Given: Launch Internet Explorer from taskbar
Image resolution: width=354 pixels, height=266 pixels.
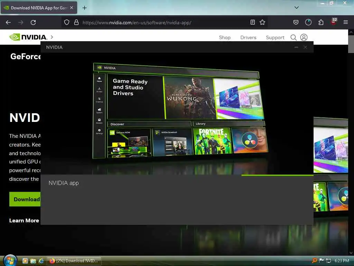Looking at the screenshot, I should pos(41,261).
